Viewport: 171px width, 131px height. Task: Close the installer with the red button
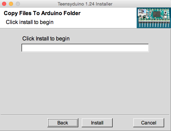pos(4,4)
